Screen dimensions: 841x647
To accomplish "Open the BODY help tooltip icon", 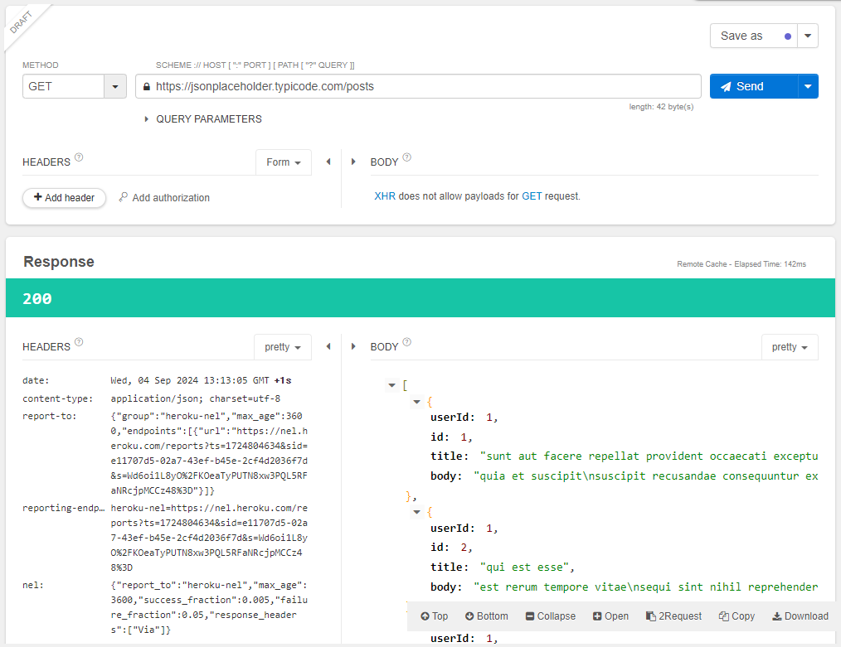I will point(406,157).
